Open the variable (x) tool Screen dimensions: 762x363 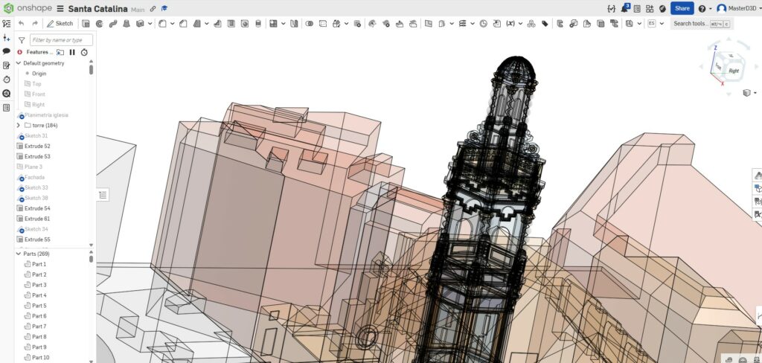click(x=510, y=23)
